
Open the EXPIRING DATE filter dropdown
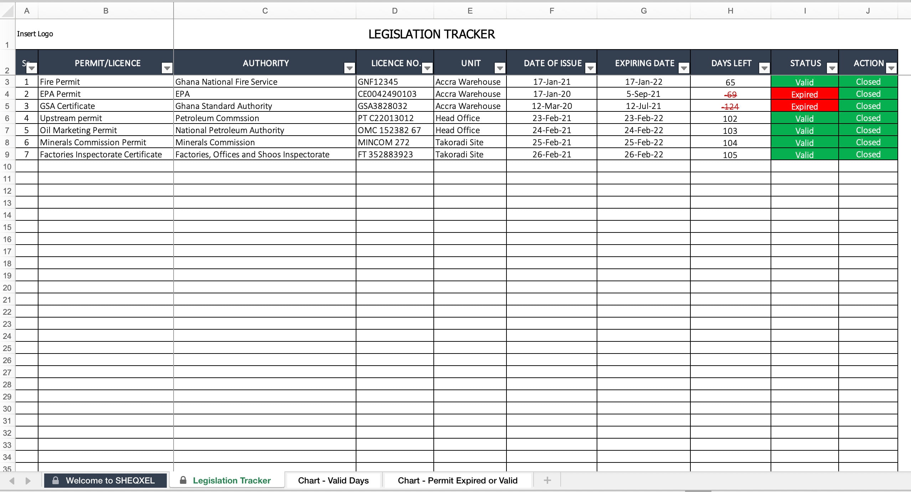(x=683, y=68)
